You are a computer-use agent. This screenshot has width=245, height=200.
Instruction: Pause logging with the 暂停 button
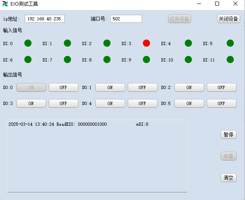[228, 135]
